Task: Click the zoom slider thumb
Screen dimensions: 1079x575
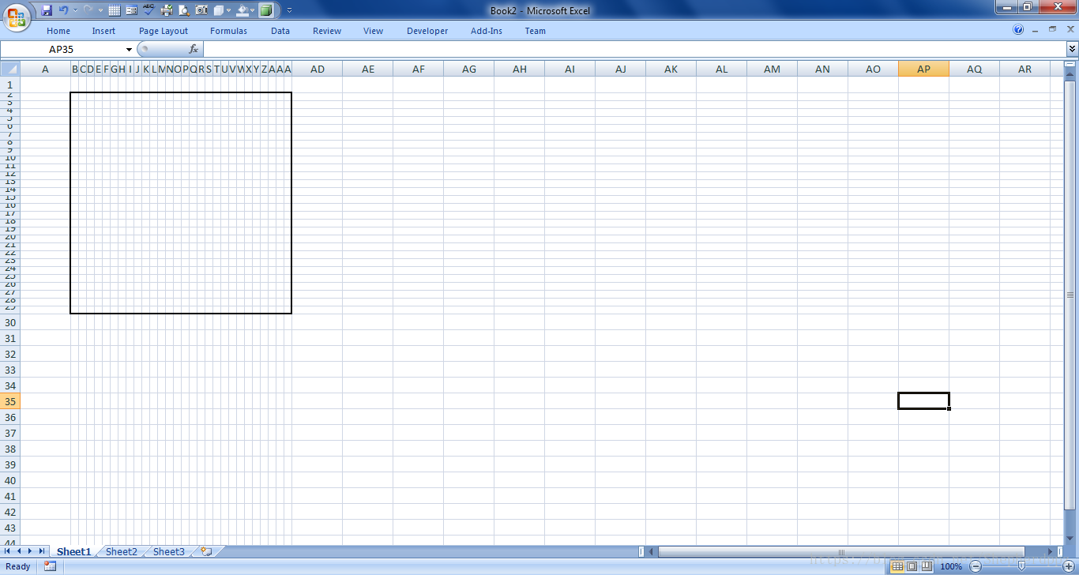Action: tap(1021, 566)
